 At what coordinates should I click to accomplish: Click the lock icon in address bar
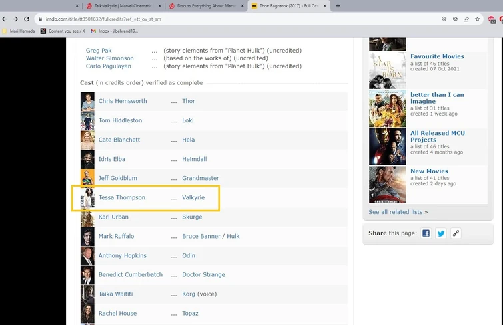pos(41,19)
